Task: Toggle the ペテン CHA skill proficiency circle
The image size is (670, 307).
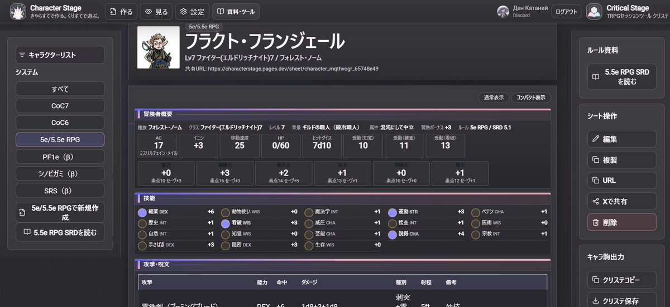Action: 476,212
